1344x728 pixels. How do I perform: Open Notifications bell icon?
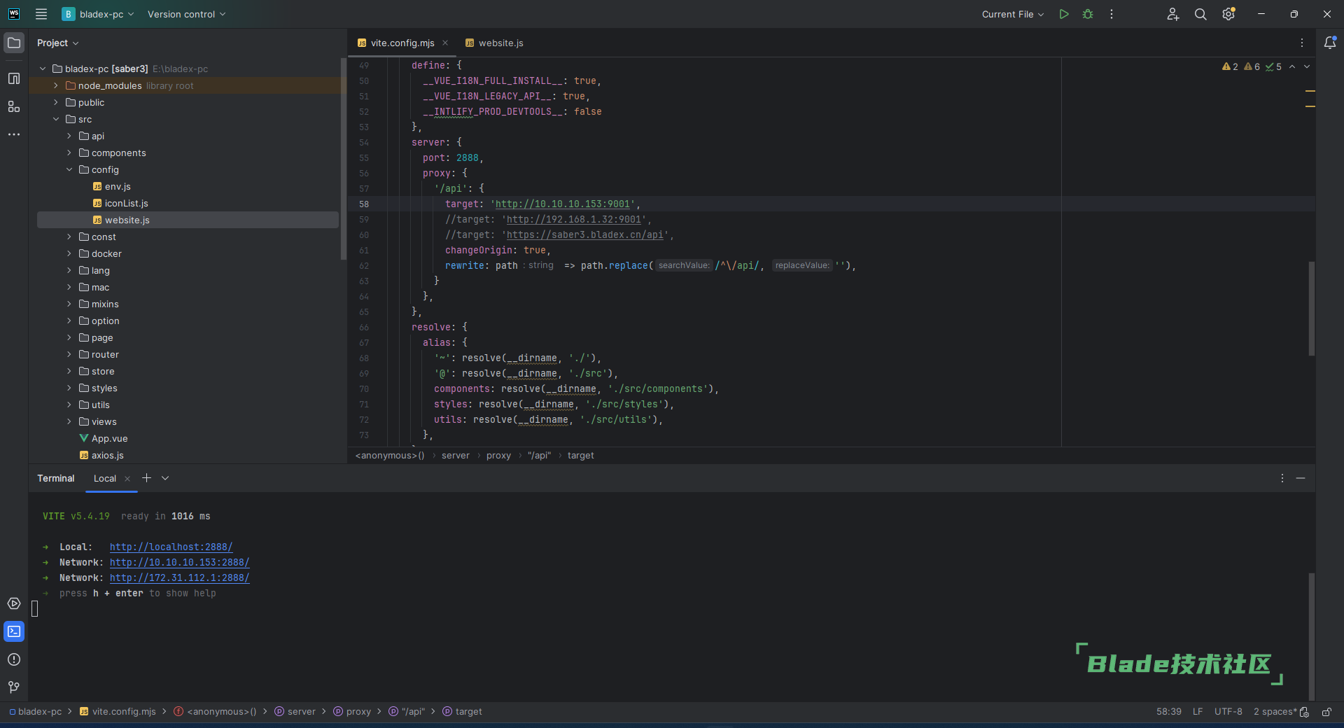pyautogui.click(x=1330, y=43)
